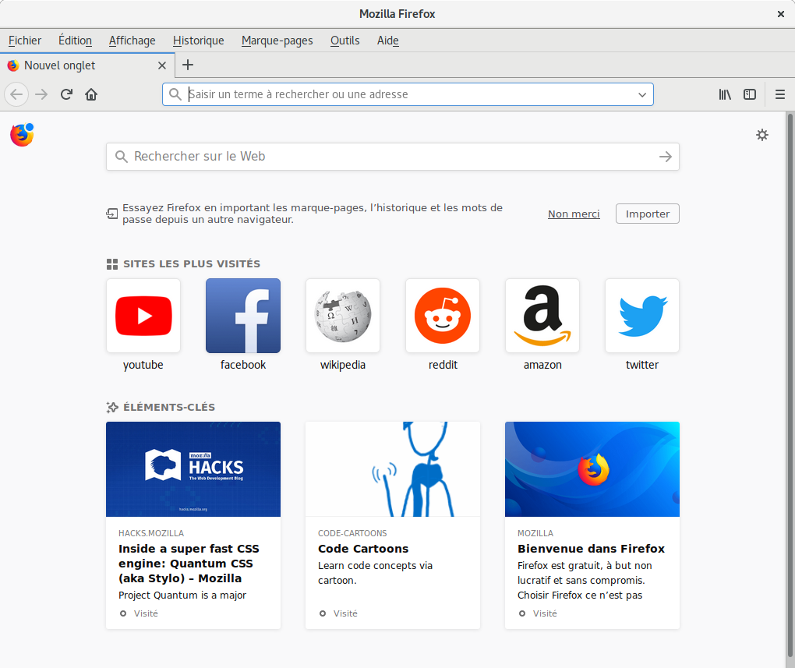The image size is (795, 668).
Task: Click the page vertical scrollbar
Action: coord(790,386)
